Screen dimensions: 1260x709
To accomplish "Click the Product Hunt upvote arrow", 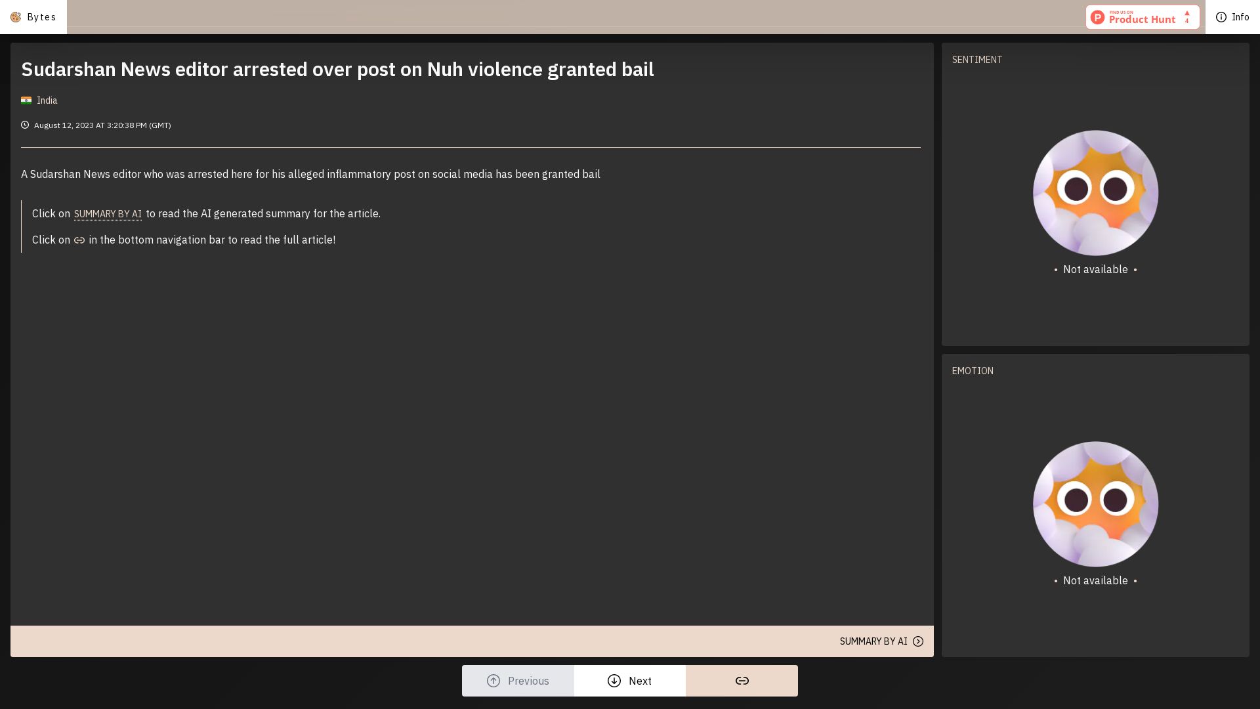I will 1186,14.
